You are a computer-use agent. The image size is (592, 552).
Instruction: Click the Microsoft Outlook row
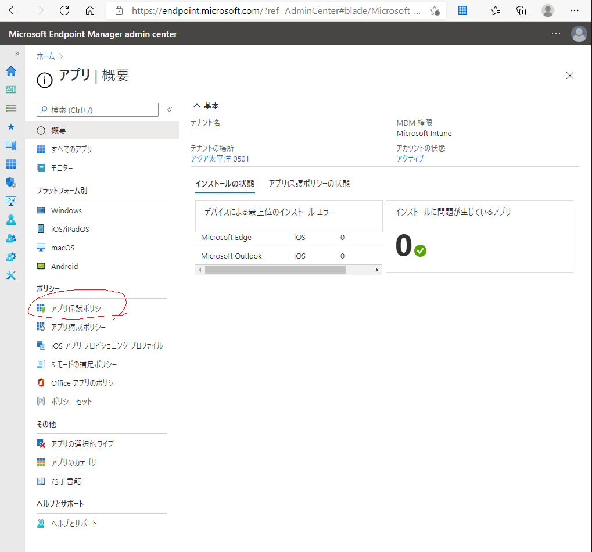click(x=289, y=256)
